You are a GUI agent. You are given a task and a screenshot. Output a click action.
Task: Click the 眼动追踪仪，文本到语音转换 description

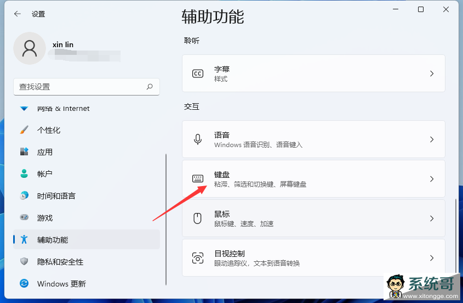click(x=257, y=263)
